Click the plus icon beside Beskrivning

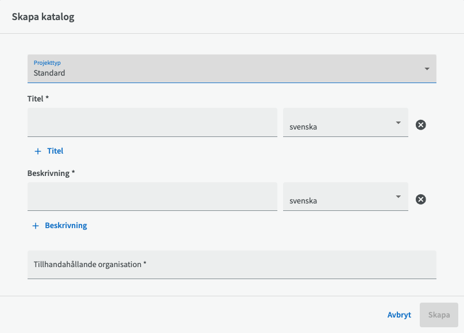[36, 226]
